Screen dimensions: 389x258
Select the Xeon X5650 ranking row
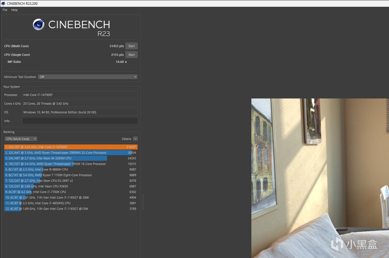click(71, 186)
